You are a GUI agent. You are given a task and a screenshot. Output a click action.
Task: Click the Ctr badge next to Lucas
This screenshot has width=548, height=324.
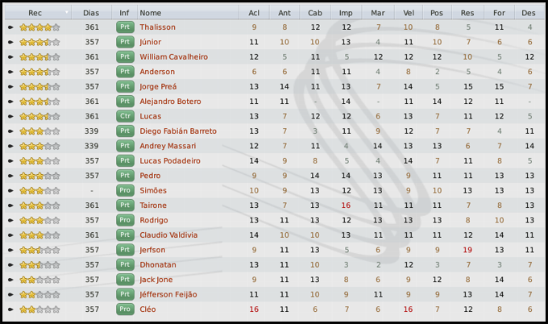[124, 116]
